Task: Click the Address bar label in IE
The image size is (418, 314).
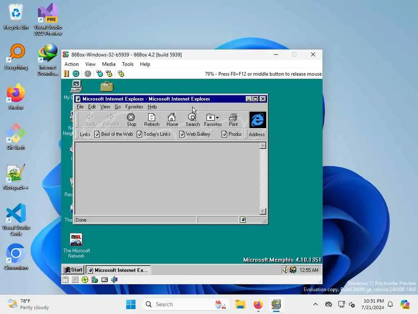Action: click(256, 134)
